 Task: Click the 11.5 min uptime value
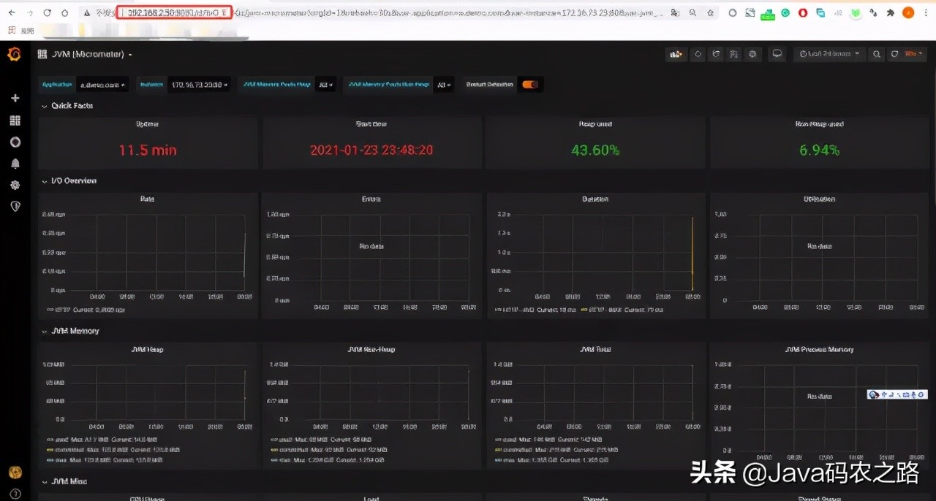148,150
